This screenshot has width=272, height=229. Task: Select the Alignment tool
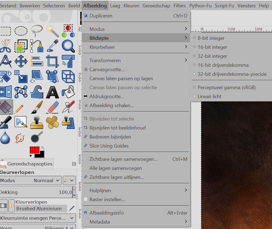[x=37, y=61]
